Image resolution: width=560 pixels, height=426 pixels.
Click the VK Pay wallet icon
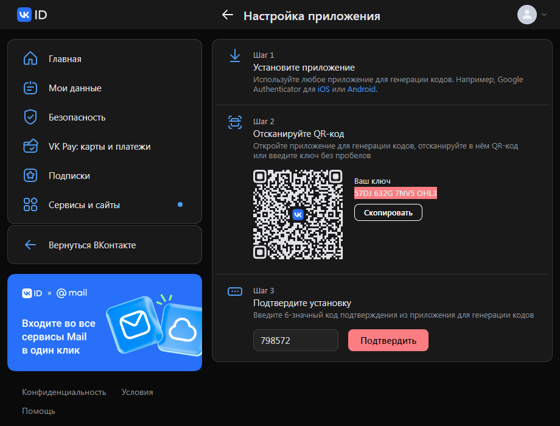pos(30,146)
